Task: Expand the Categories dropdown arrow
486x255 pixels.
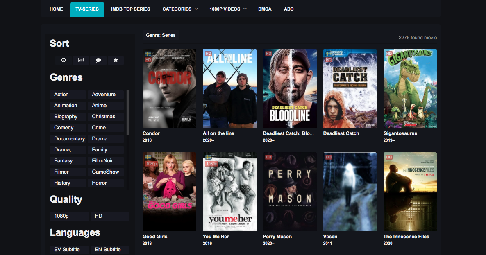Action: (196, 9)
